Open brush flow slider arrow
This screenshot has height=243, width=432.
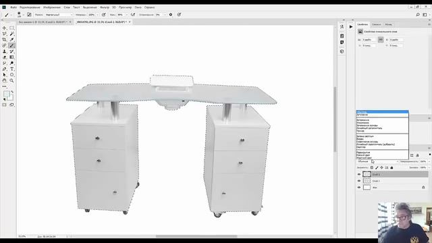pos(127,15)
